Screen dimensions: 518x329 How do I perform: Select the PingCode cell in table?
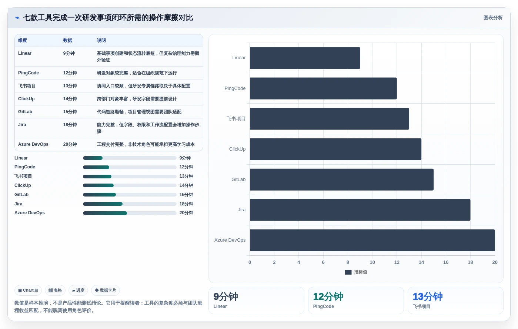(x=29, y=73)
